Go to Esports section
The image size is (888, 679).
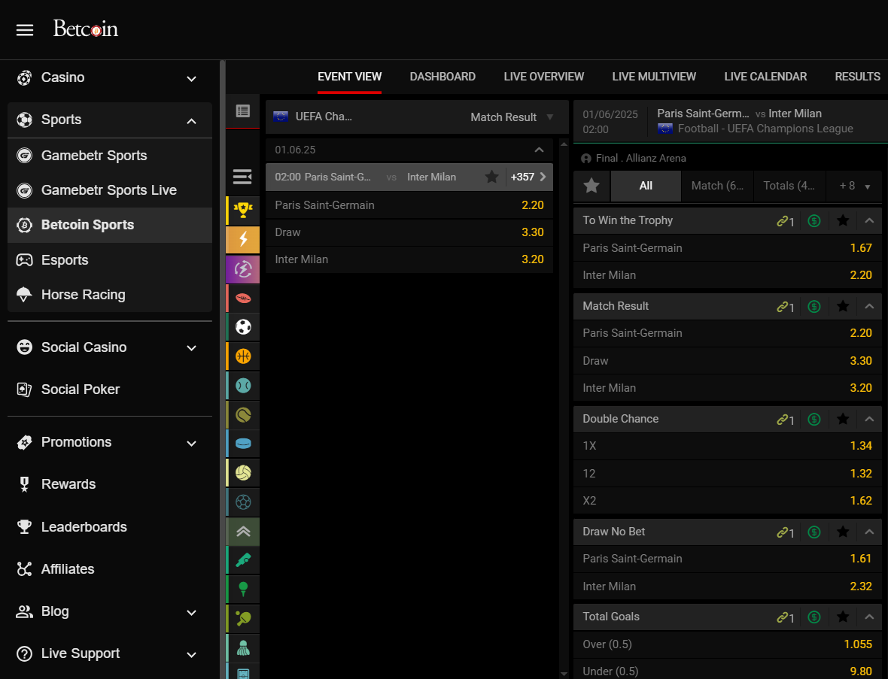(x=110, y=259)
